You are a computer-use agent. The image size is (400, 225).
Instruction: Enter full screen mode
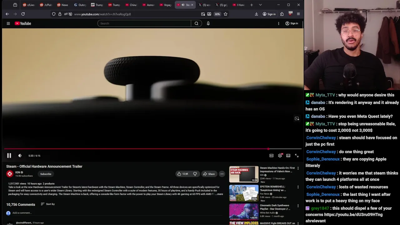pos(297,156)
